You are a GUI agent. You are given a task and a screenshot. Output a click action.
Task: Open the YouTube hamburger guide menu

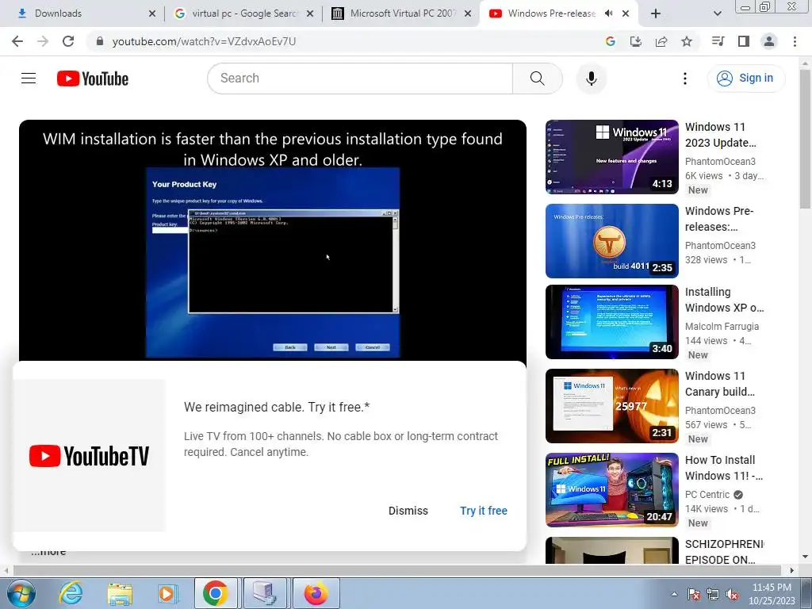click(x=29, y=79)
